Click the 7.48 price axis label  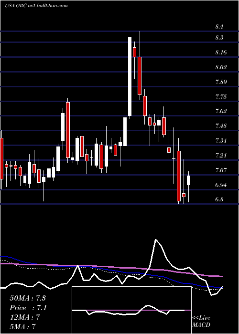coord(221,126)
